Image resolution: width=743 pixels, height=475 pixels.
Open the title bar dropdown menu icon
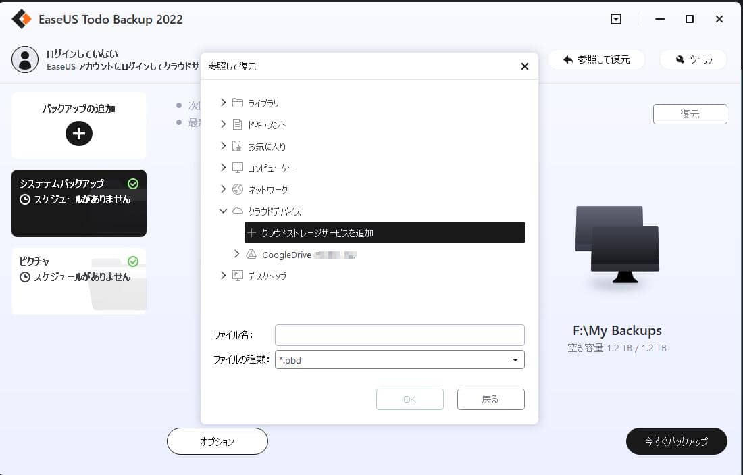click(615, 19)
